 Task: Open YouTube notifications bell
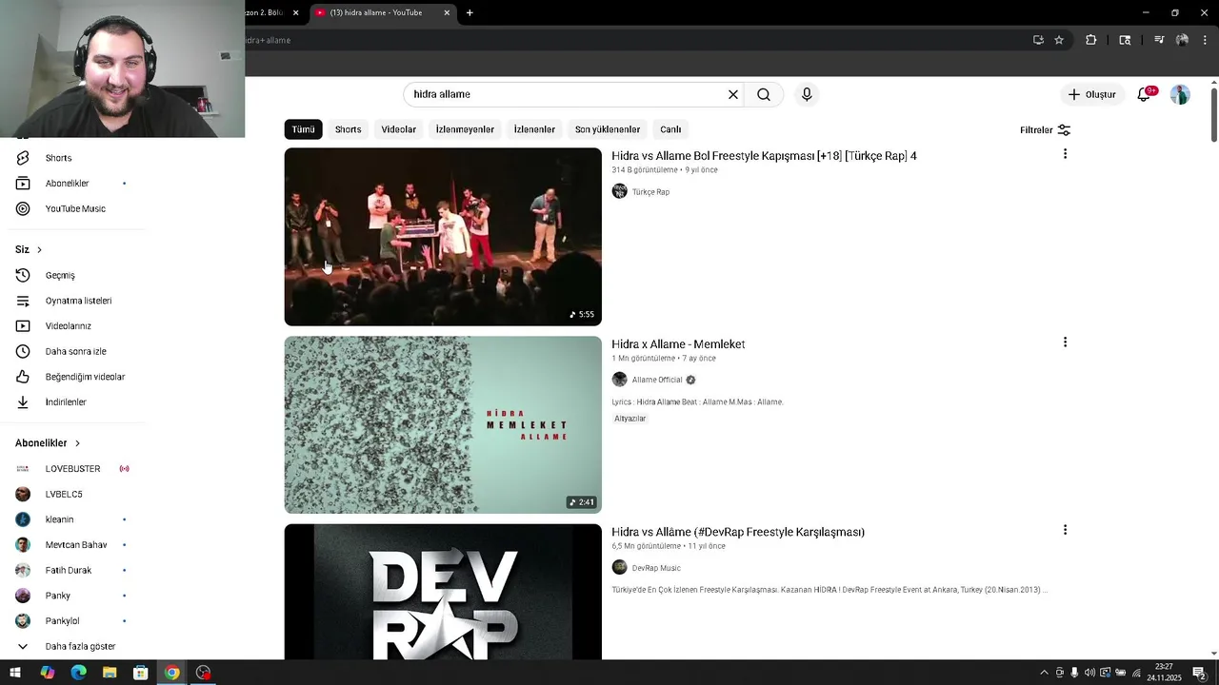click(1144, 94)
